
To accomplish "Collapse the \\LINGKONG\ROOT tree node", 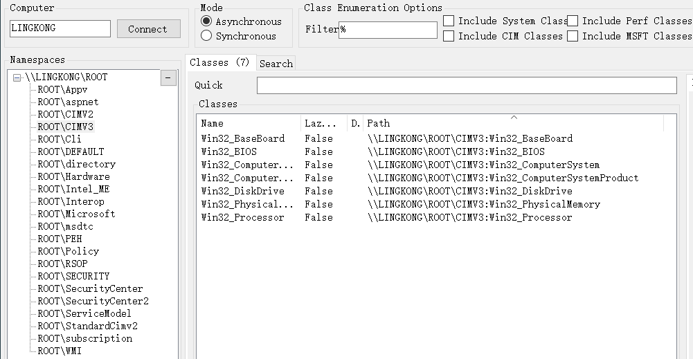I will (17, 77).
